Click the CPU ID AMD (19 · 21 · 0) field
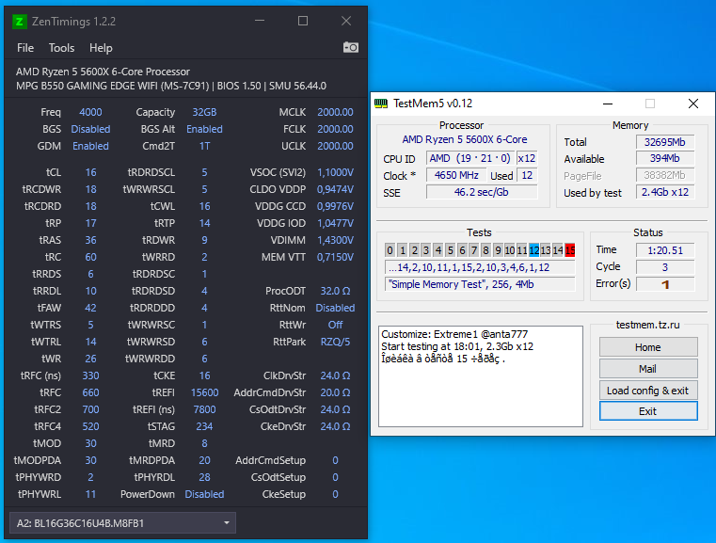This screenshot has width=716, height=543. [470, 158]
